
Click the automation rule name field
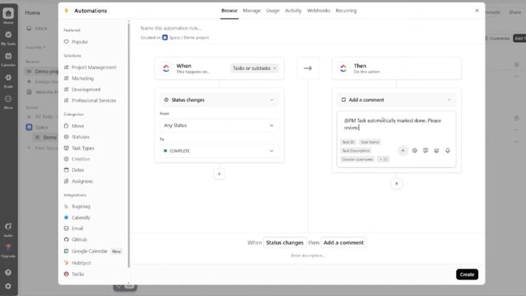(171, 28)
